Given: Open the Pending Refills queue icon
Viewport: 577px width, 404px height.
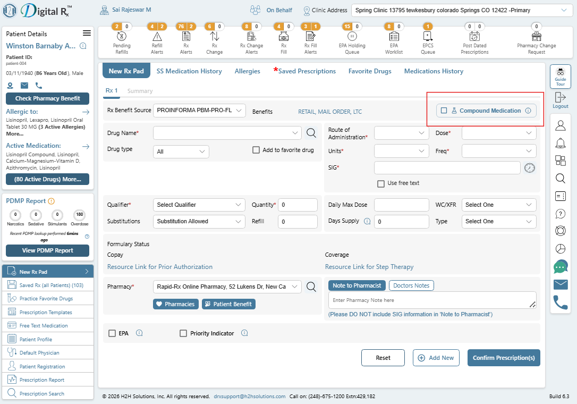Looking at the screenshot, I should [x=122, y=36].
